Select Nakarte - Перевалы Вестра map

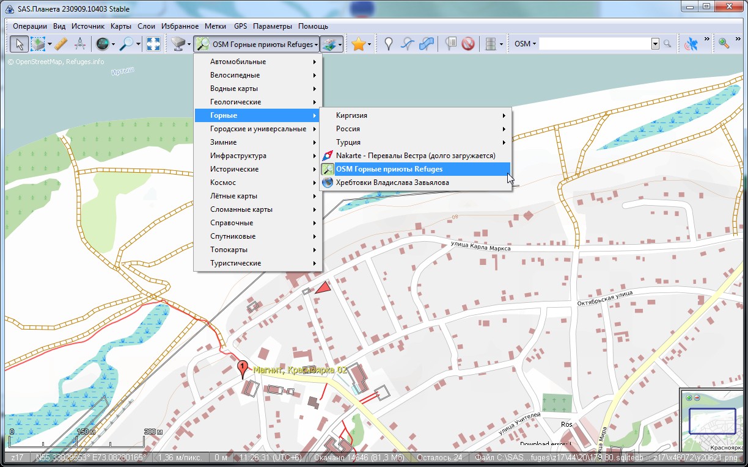click(x=416, y=156)
